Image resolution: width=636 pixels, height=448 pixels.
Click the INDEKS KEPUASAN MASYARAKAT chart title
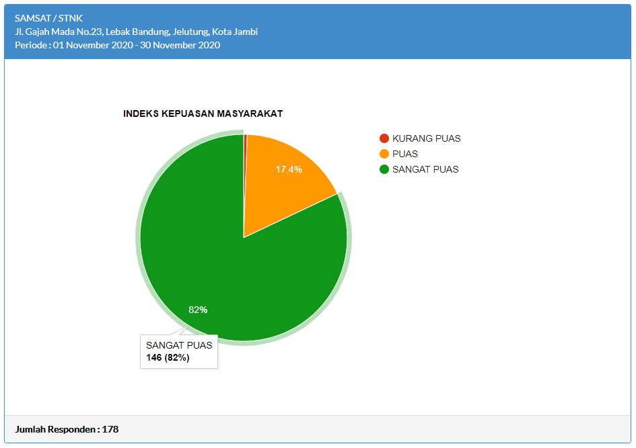click(203, 114)
